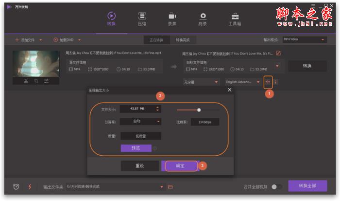This screenshot has height=201, width=340.
Task: Click the 转换全部 convert all button
Action: point(307,186)
